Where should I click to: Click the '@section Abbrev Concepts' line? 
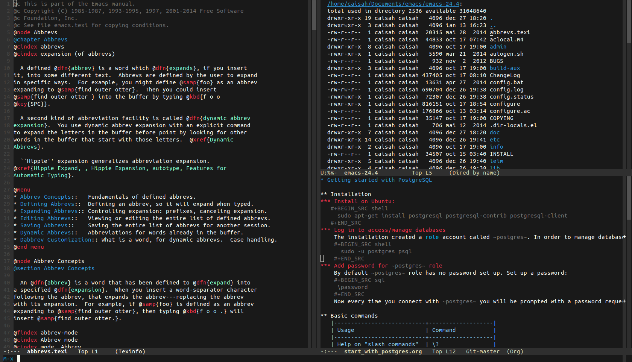click(54, 268)
